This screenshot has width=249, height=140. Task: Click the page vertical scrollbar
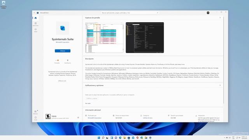(x=223, y=60)
